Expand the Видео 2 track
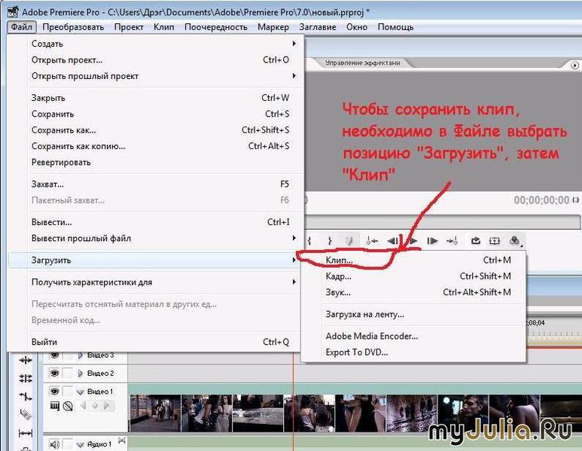Viewport: 582px width, 451px height. (81, 373)
